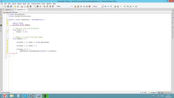Switch to Unity from taskbar
This screenshot has height=98, width=174.
(x=32, y=96)
